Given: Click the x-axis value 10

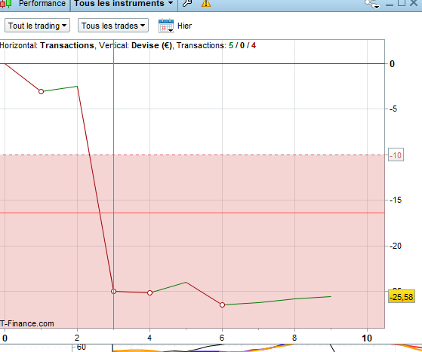Looking at the screenshot, I should point(367,338).
